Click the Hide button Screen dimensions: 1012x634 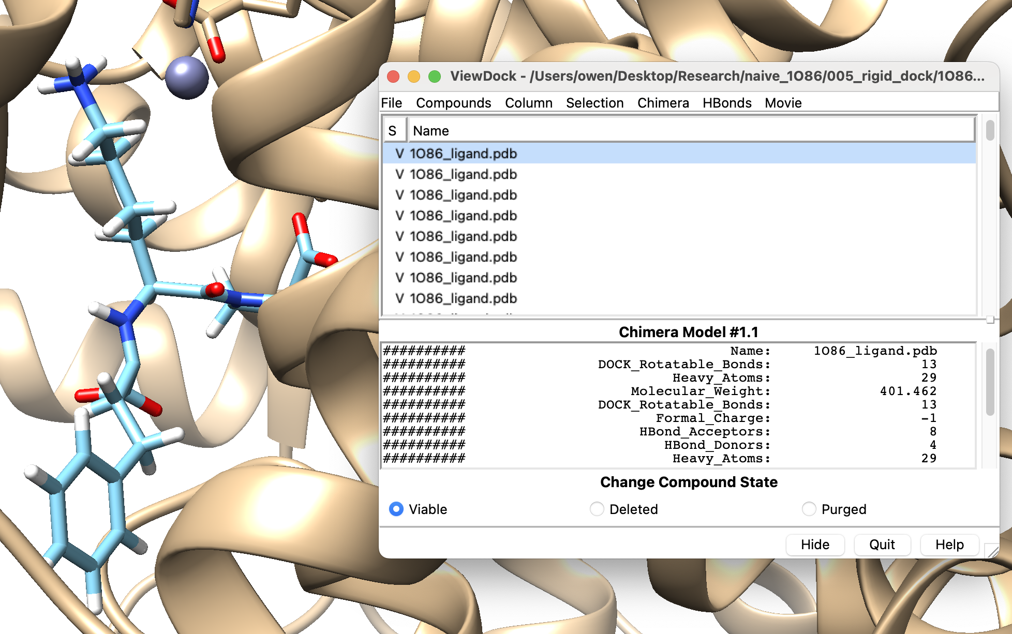tap(815, 545)
